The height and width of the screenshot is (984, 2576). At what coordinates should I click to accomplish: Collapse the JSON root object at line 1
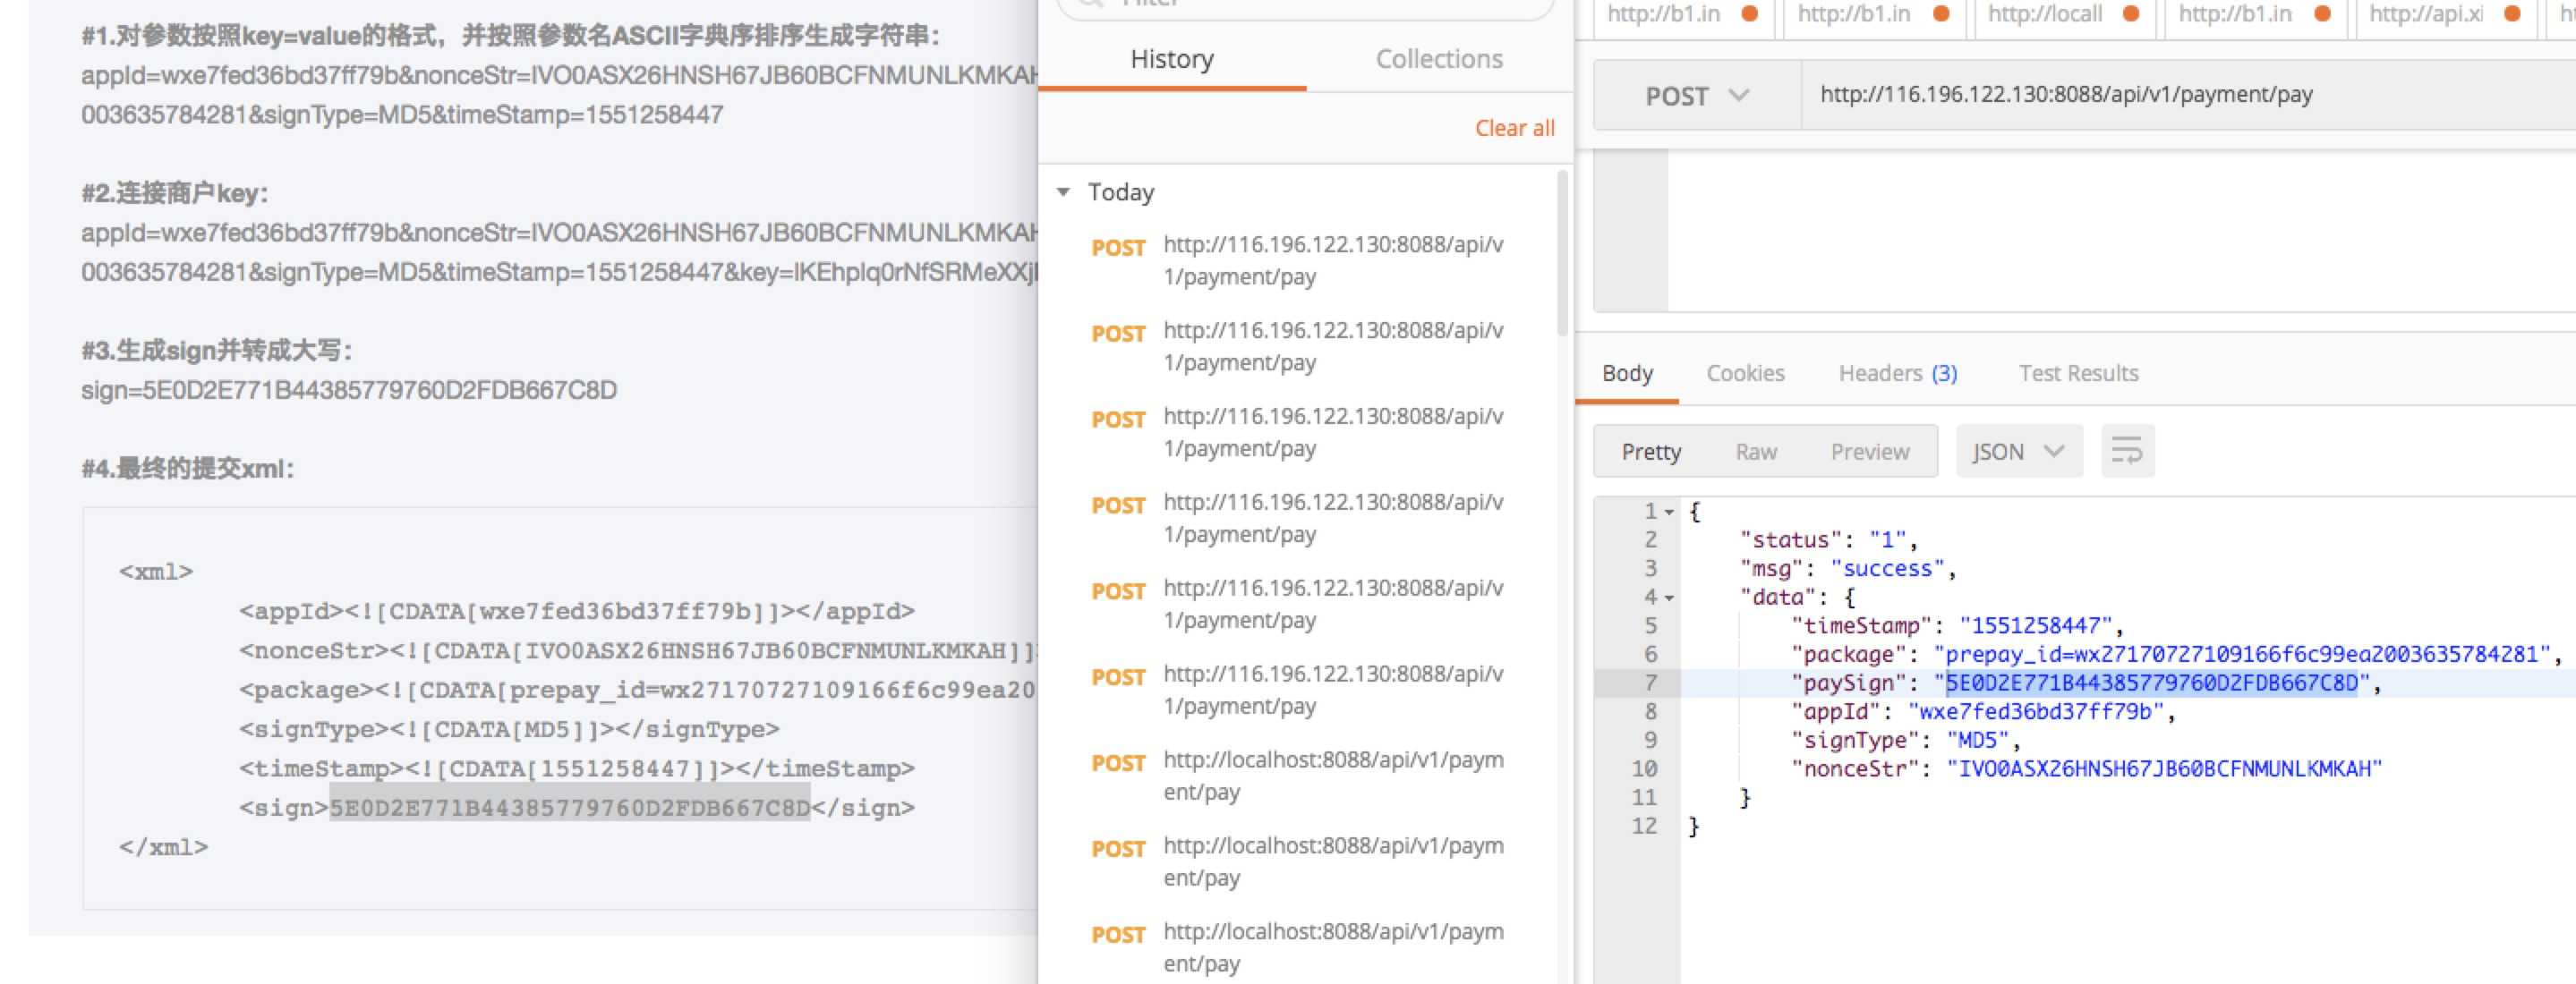[1669, 513]
